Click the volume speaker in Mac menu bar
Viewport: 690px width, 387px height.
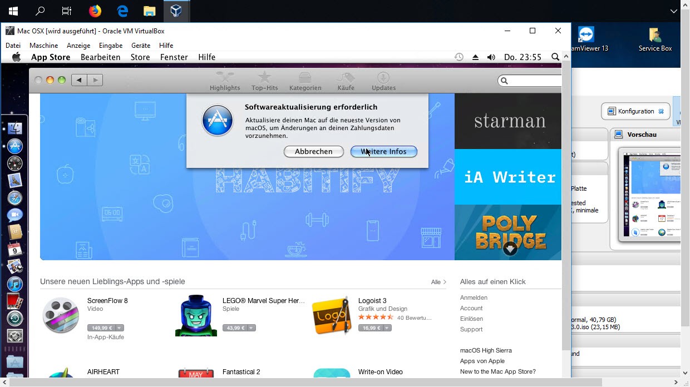pos(491,57)
